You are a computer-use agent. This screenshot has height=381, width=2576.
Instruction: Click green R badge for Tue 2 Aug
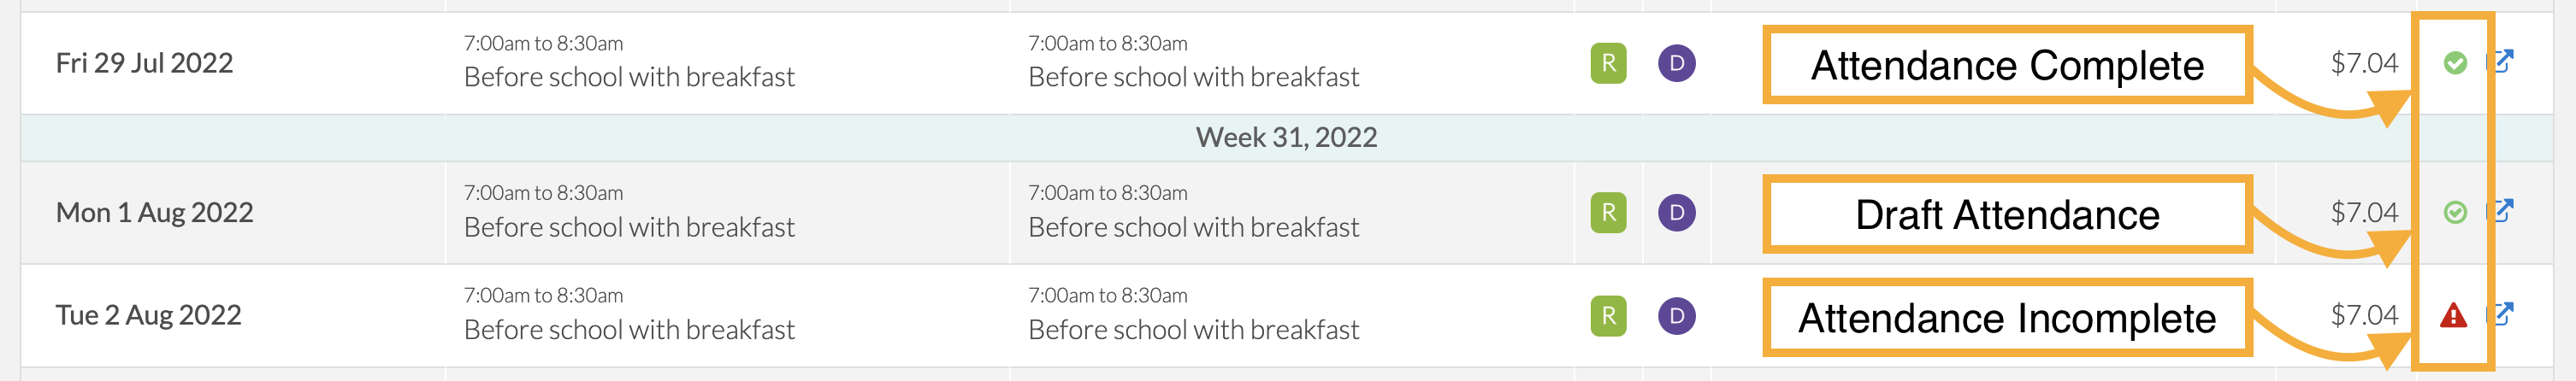1608,316
